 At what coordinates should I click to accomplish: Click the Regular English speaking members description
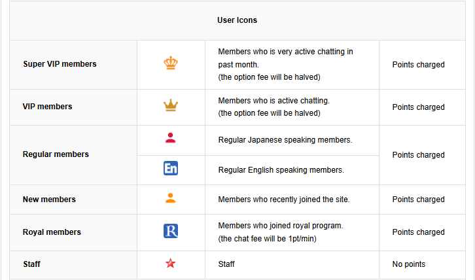click(x=281, y=170)
